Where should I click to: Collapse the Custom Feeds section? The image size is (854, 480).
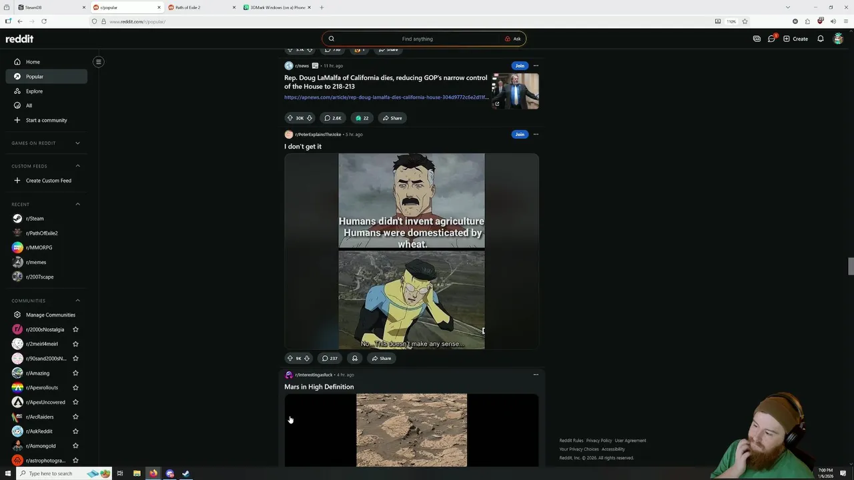(77, 166)
